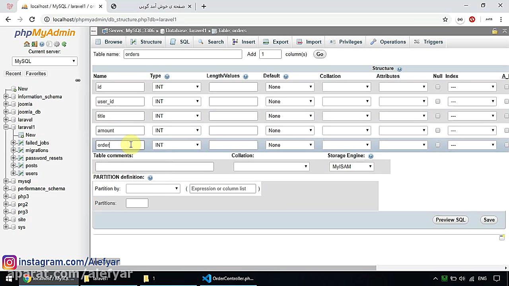Open the Export tab
Viewport: 509px width, 286px height.
pyautogui.click(x=276, y=42)
